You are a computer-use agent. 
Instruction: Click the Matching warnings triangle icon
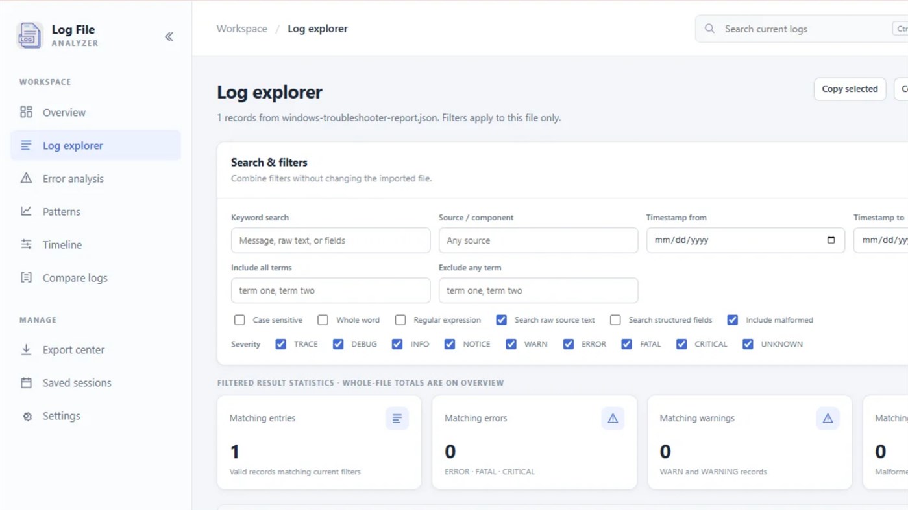(x=828, y=419)
